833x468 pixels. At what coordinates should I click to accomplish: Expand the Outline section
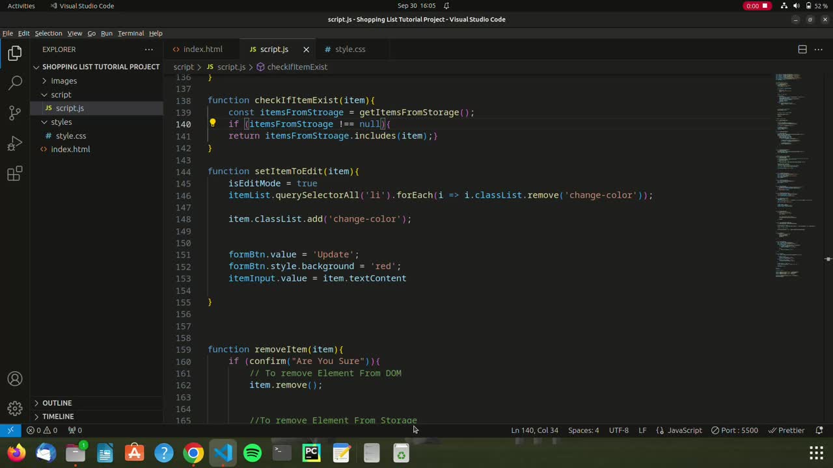[57, 403]
